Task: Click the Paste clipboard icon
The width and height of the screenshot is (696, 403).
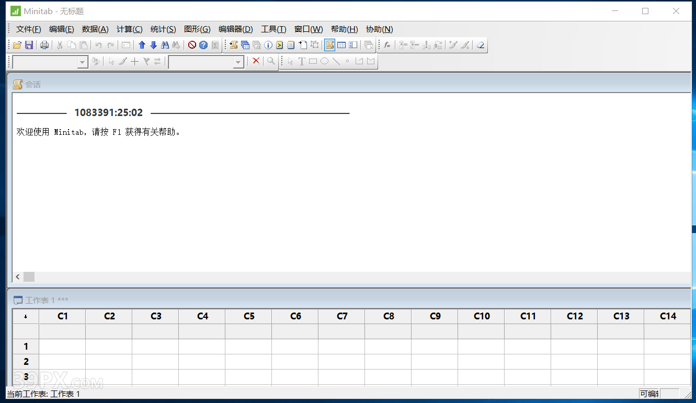Action: point(83,45)
